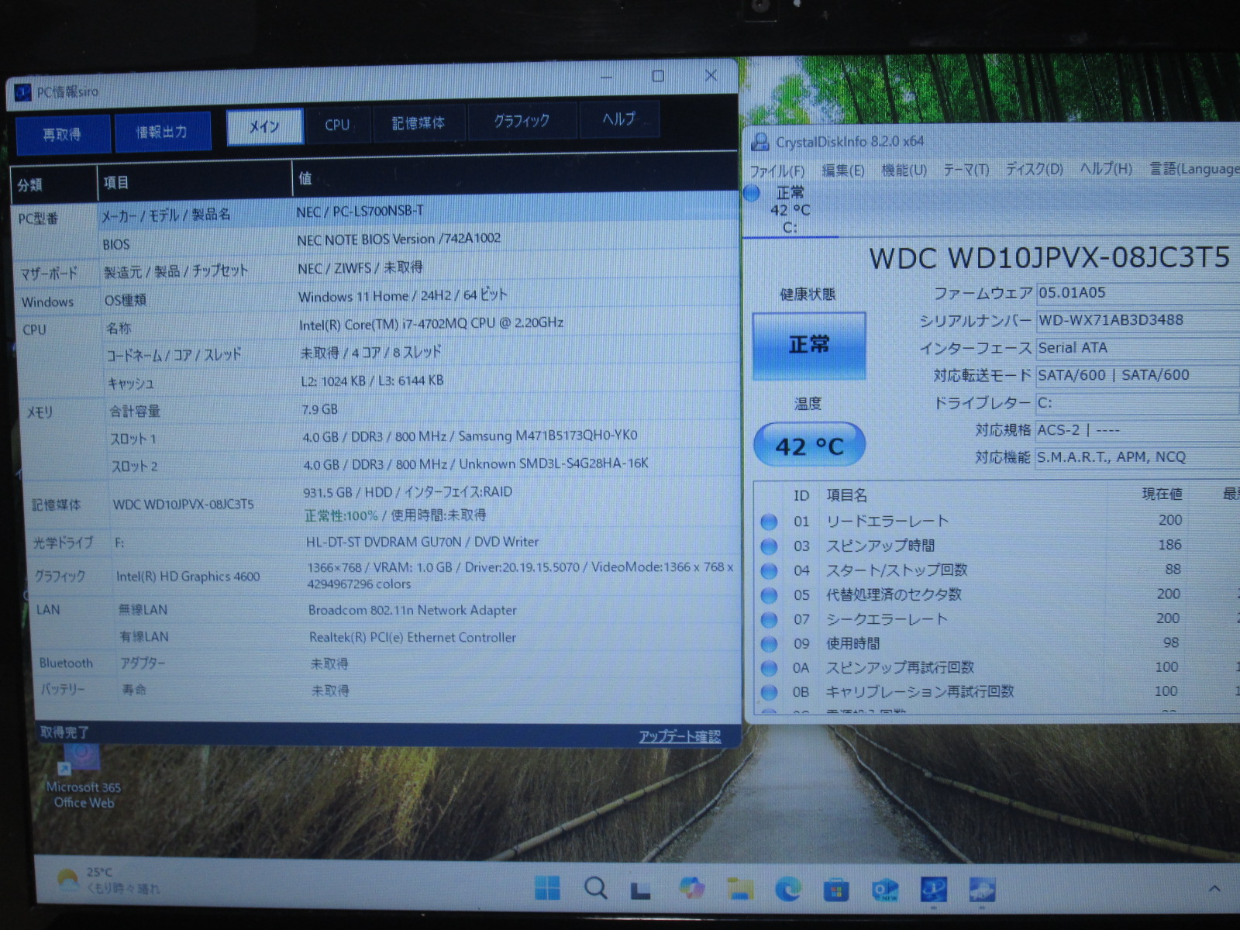Click the status icon for 04 スタート/ストップ回数
Screen dimensions: 1240x930
point(769,571)
